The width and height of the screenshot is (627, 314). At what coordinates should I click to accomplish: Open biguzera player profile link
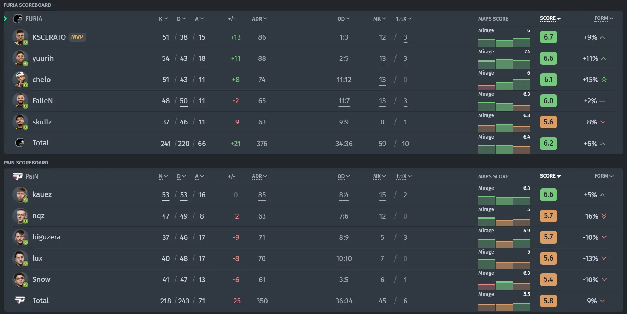point(46,237)
